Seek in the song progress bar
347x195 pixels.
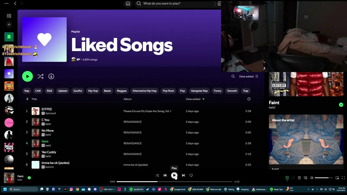174,182
